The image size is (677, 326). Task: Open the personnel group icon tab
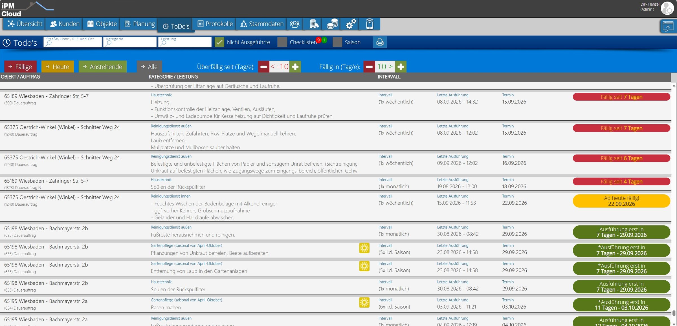(294, 24)
